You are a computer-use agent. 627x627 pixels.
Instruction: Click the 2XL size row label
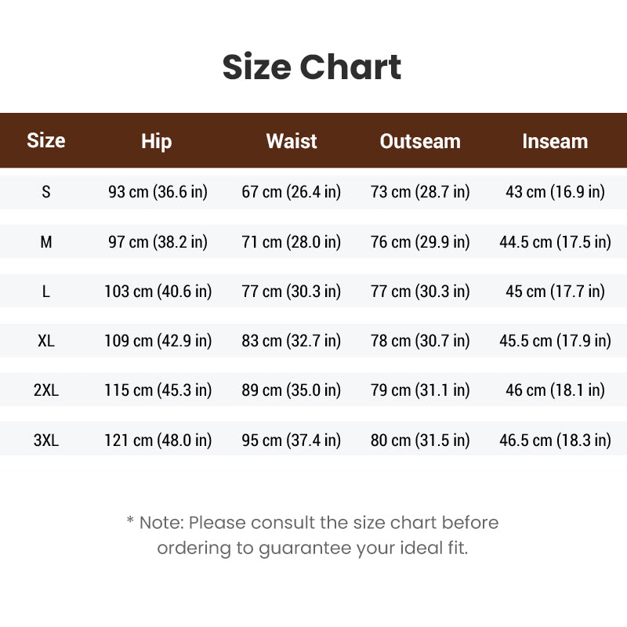coord(46,390)
